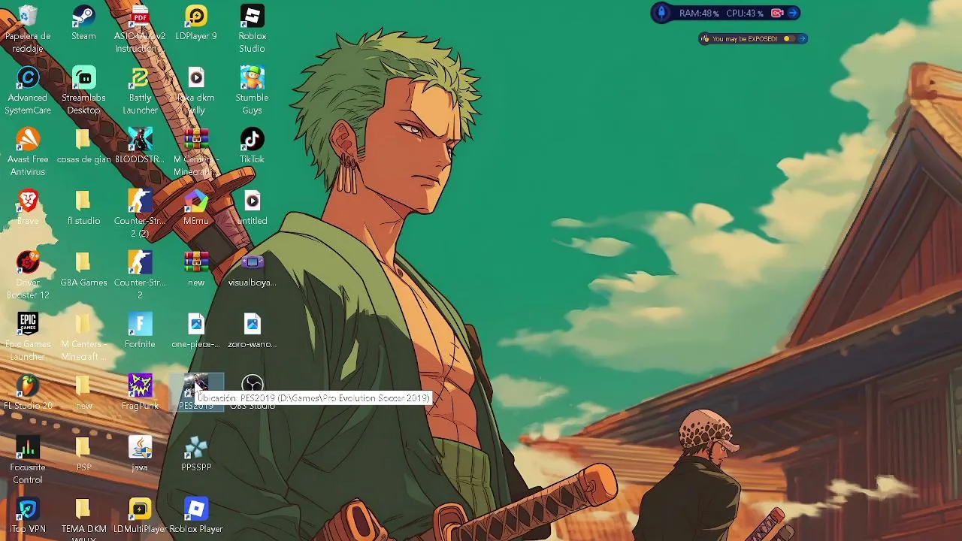Select the Counter-Str... 2 shortcut without (2)
This screenshot has height=541, width=962.
coord(140,275)
